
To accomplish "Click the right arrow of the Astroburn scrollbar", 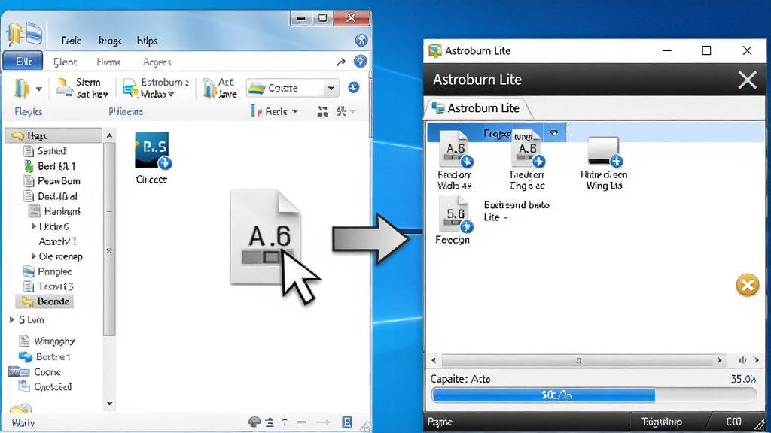I will [x=719, y=360].
